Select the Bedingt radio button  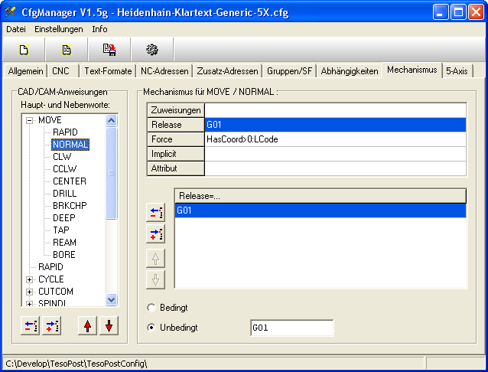point(151,308)
